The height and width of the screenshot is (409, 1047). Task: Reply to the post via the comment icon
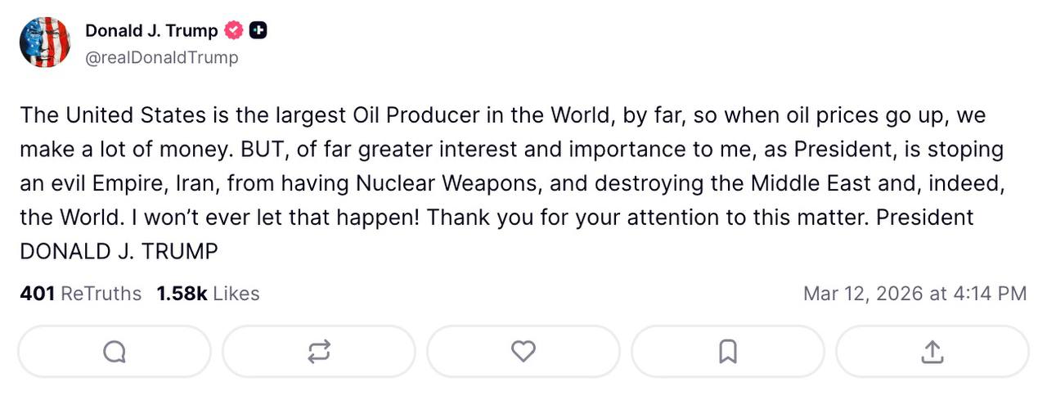(115, 352)
